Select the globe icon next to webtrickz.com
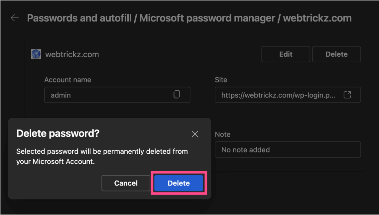This screenshot has height=215, width=379. pyautogui.click(x=36, y=54)
